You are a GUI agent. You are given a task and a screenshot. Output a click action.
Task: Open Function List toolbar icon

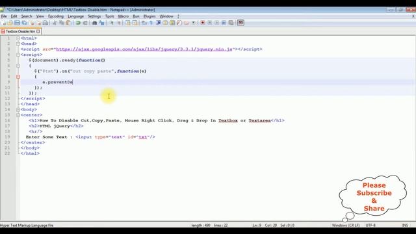pos(179,23)
